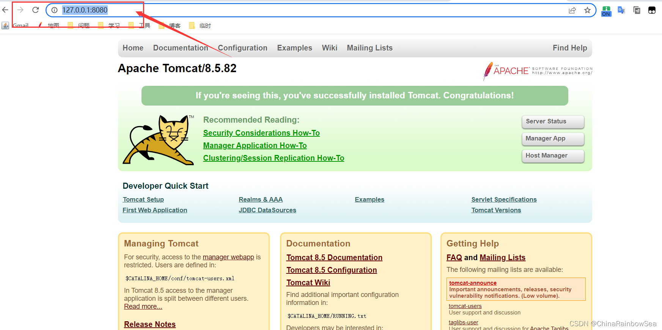Open the FAQ link

click(454, 257)
